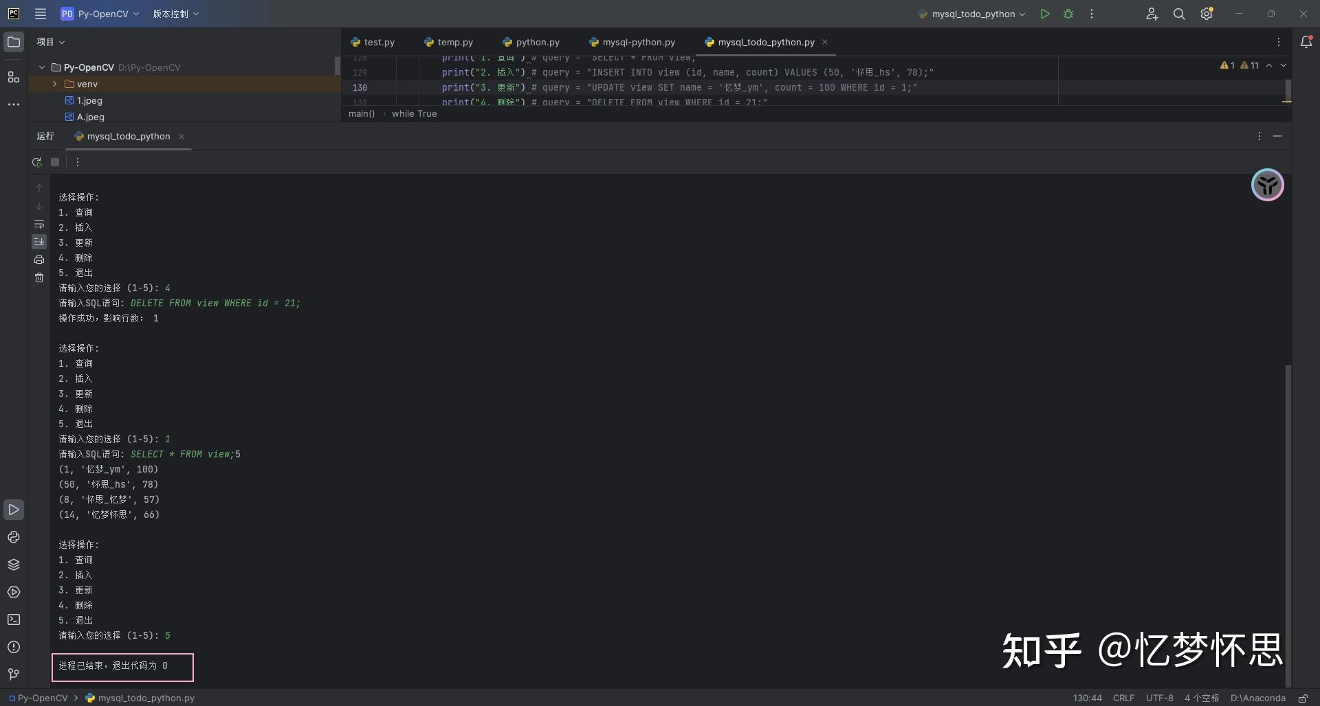Change UTF-8 file encoding

[1160, 698]
